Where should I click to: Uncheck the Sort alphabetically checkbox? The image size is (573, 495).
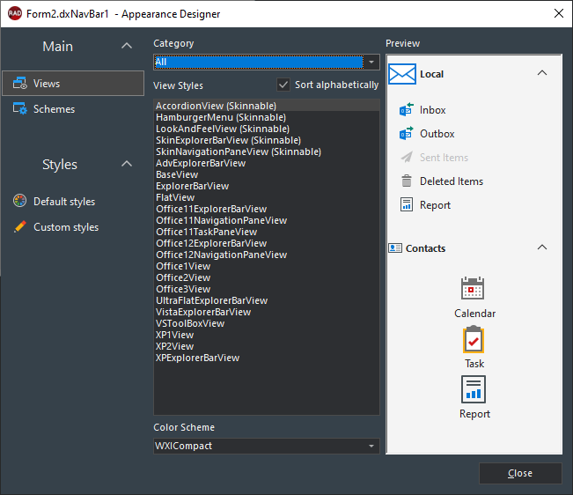[283, 85]
